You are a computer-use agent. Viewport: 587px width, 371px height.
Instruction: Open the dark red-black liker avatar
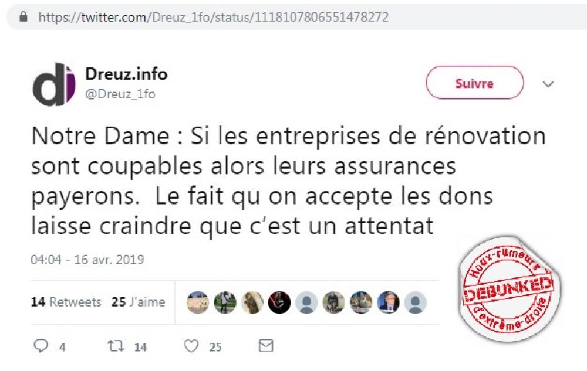point(279,302)
